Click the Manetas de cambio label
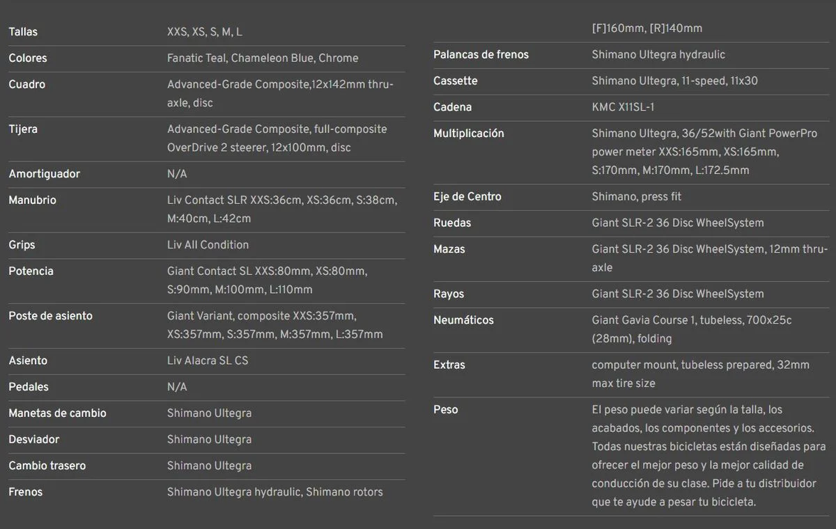The image size is (836, 529). coord(57,413)
